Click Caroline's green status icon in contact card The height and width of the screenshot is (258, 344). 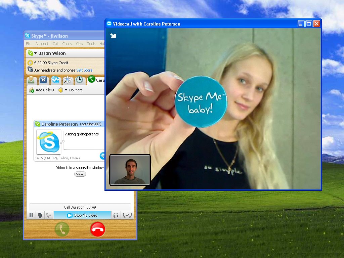point(38,124)
